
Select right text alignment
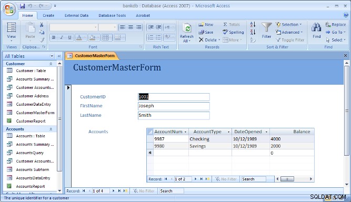pos(139,27)
